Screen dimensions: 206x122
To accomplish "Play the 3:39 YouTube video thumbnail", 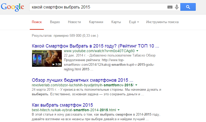I will point(47,58).
